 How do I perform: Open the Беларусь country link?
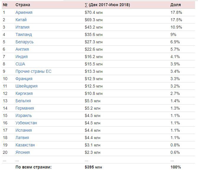24,42
